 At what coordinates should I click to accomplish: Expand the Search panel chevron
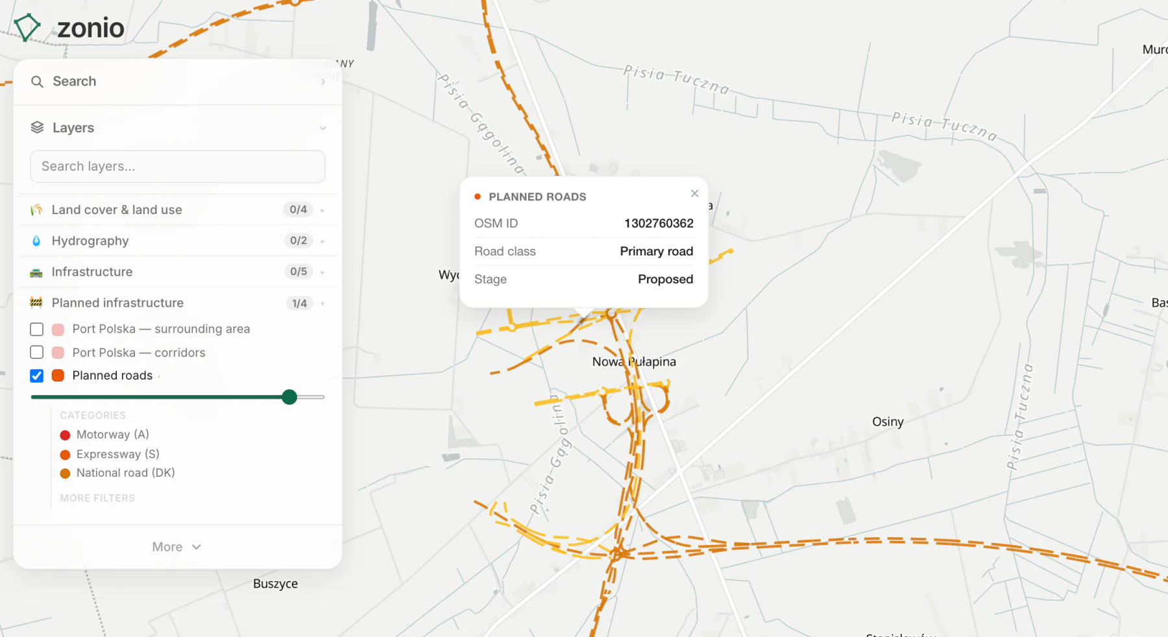click(323, 82)
